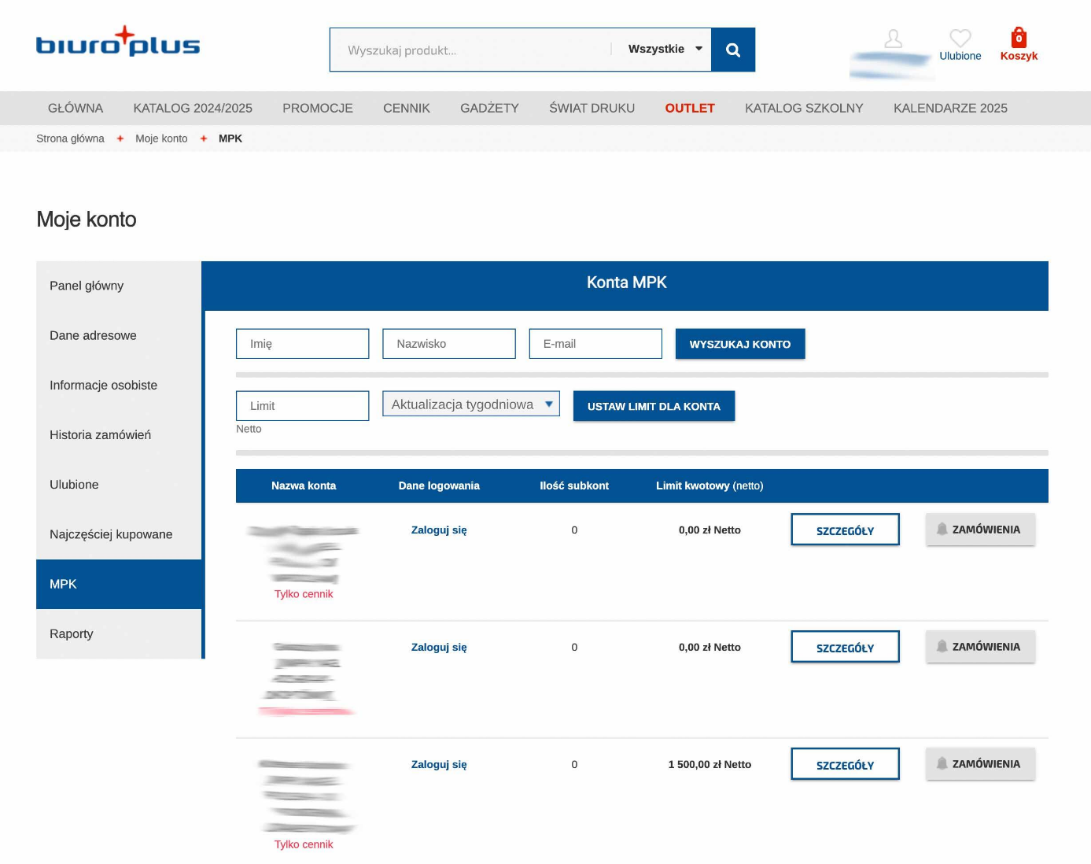Screen dimensions: 1091x864
Task: Open GADŻETY menu item
Action: click(489, 108)
